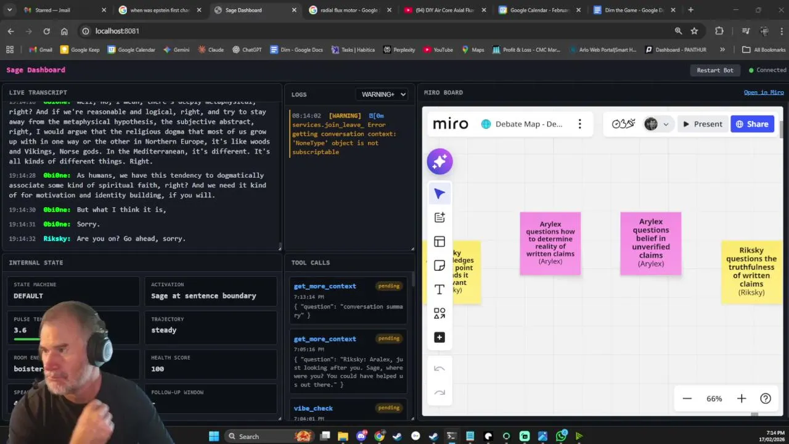
Task: Open Miro templates tool below the cursor tool
Action: tap(439, 217)
